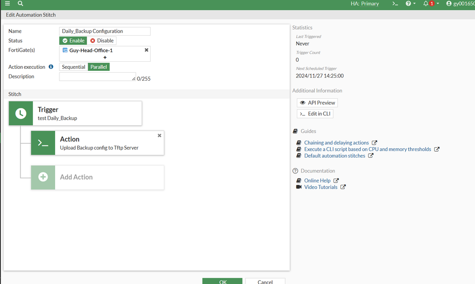This screenshot has height=284, width=475.
Task: Click external icon after Chaining and delaying actions
Action: [374, 142]
